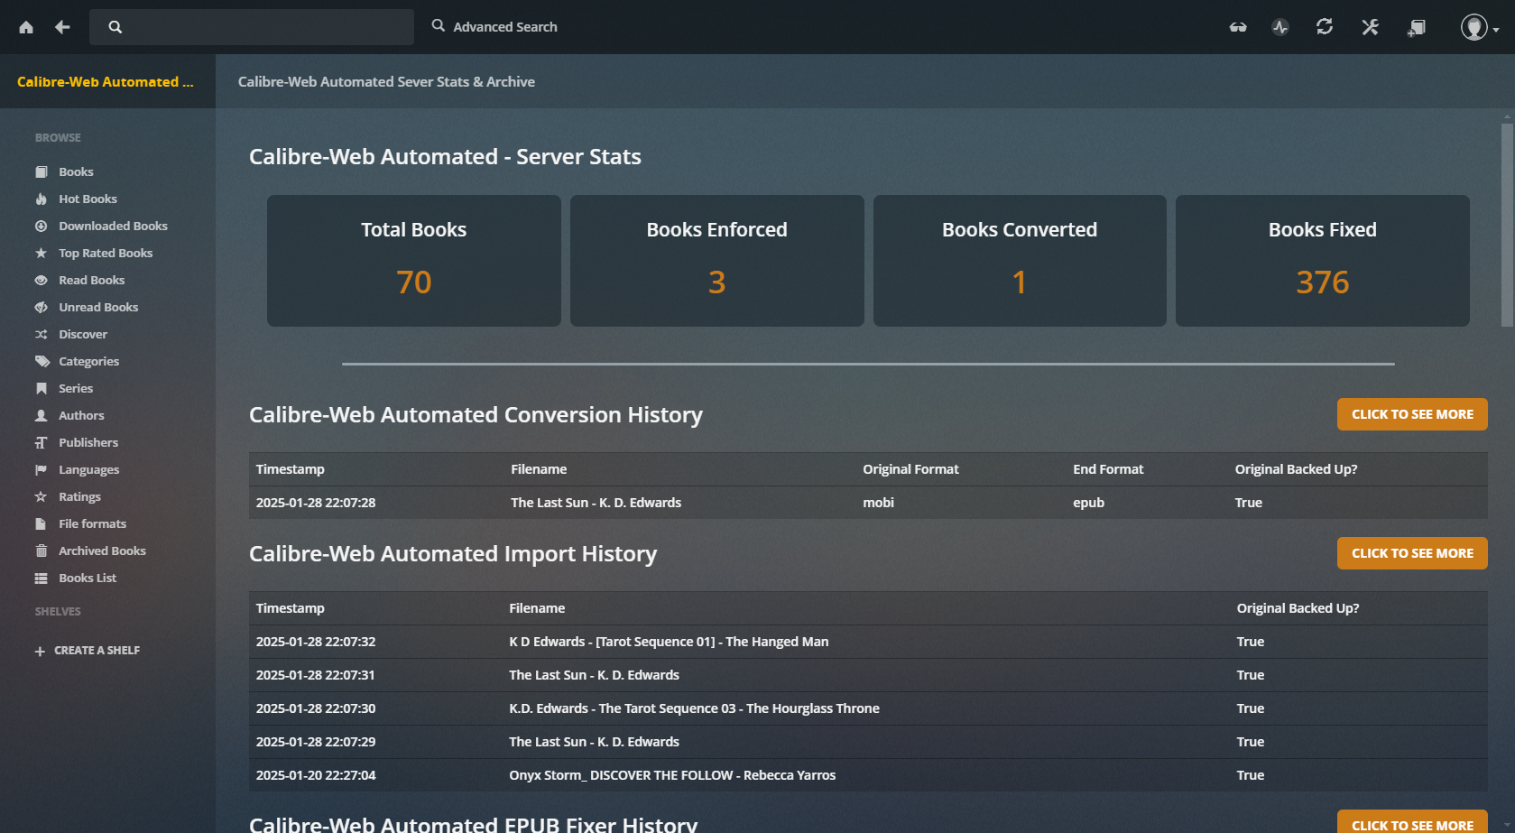
Task: Click the 'Onyx Storm_ DISCOVER THE FOLLOW - Rebecca Yarros' filename
Action: [x=672, y=775]
